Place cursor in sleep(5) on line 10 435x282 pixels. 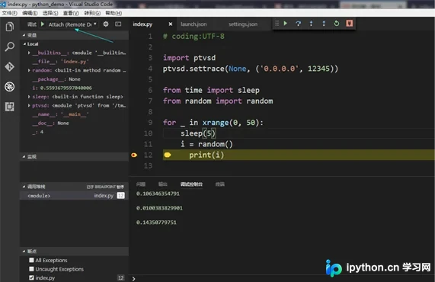198,133
